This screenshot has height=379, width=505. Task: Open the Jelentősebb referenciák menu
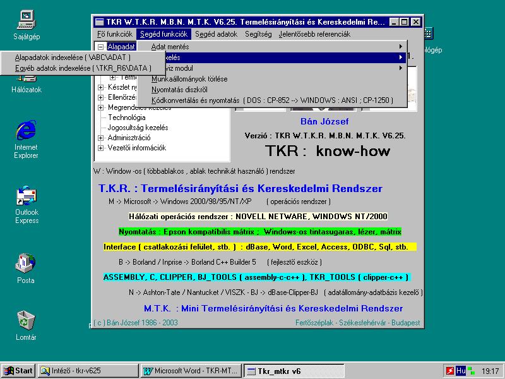(x=314, y=34)
